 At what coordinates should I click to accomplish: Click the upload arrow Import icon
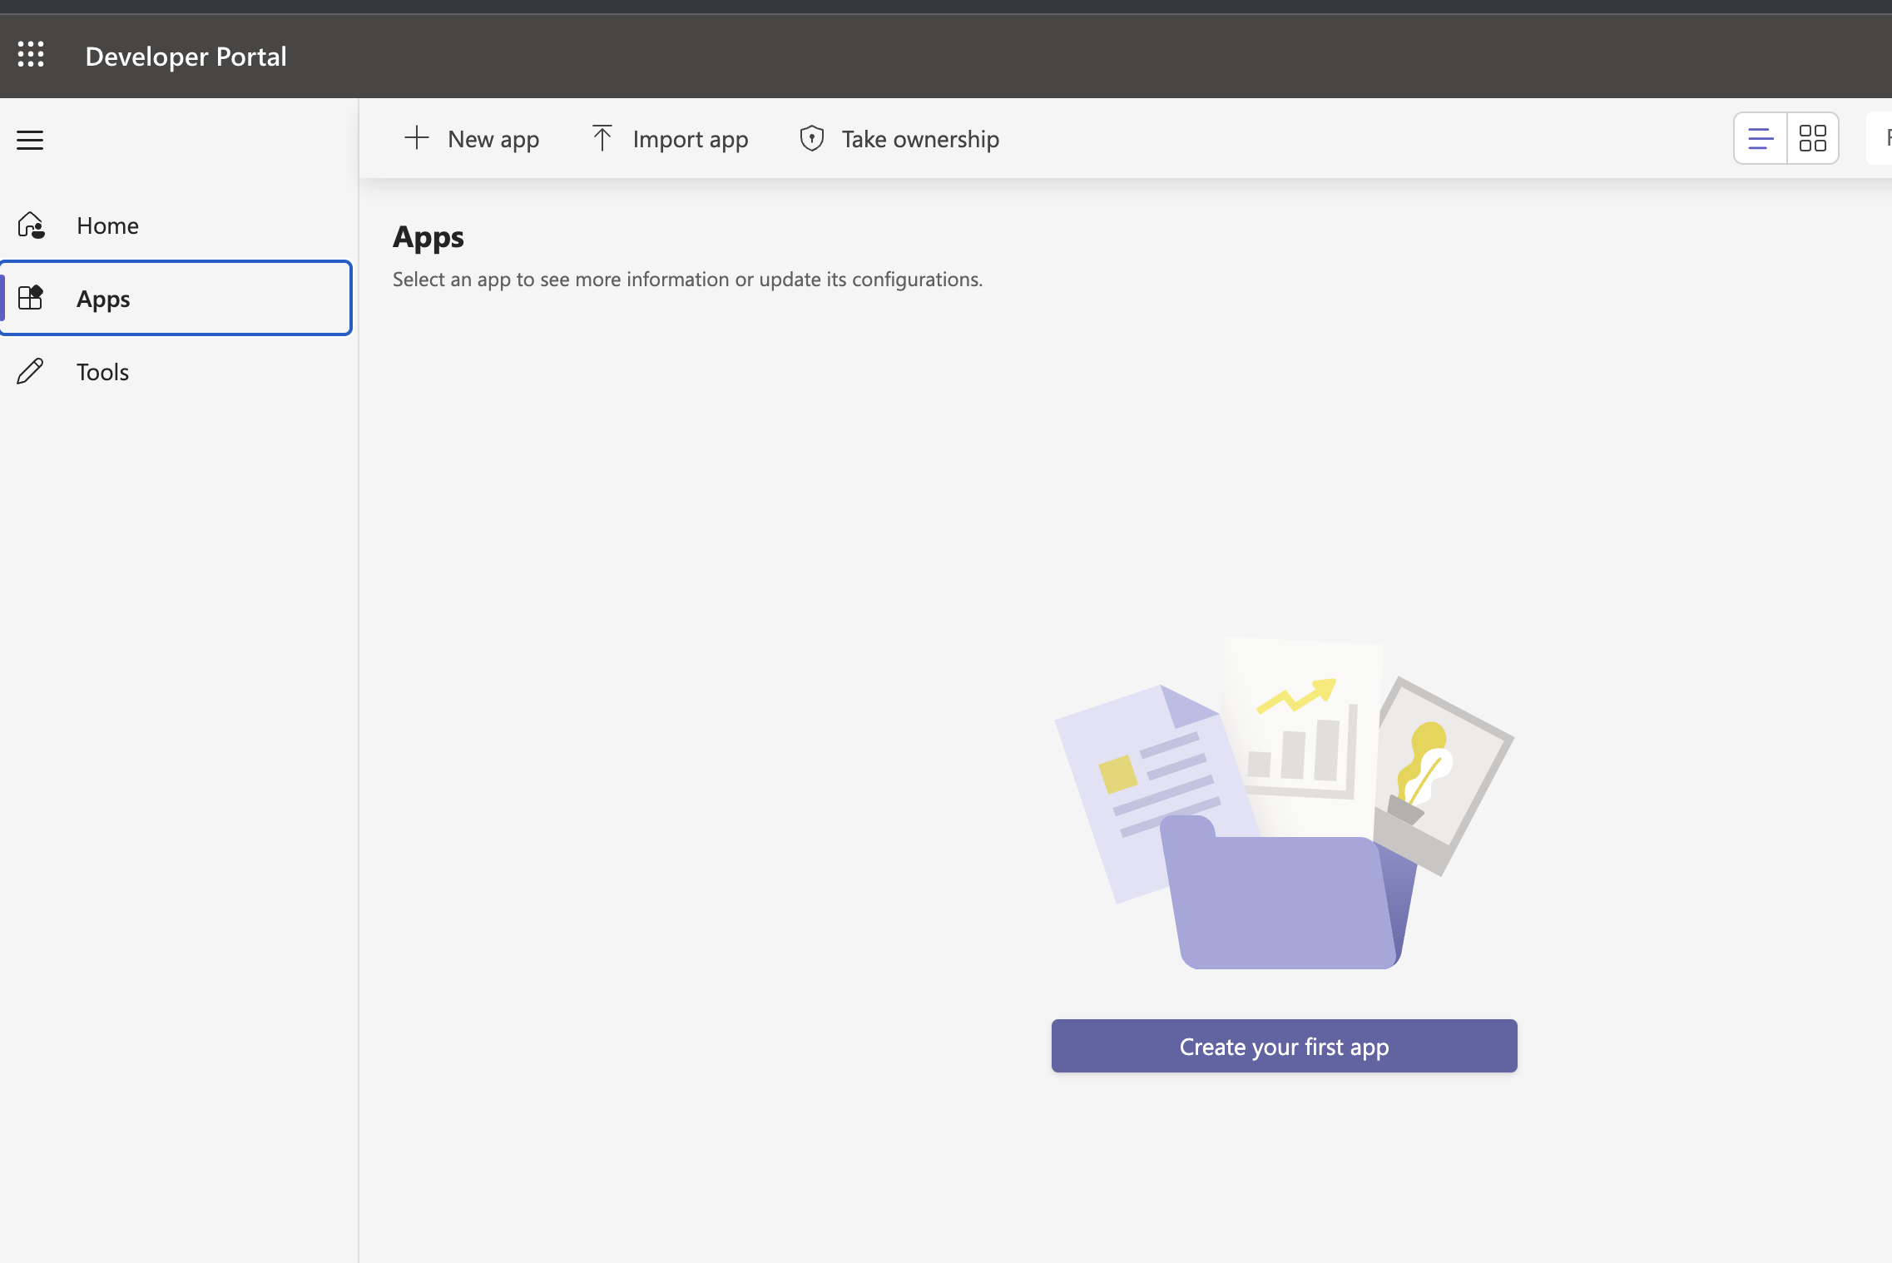click(602, 138)
